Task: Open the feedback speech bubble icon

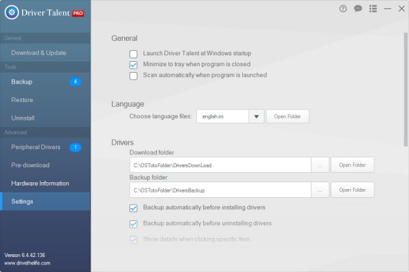Action: coord(358,9)
